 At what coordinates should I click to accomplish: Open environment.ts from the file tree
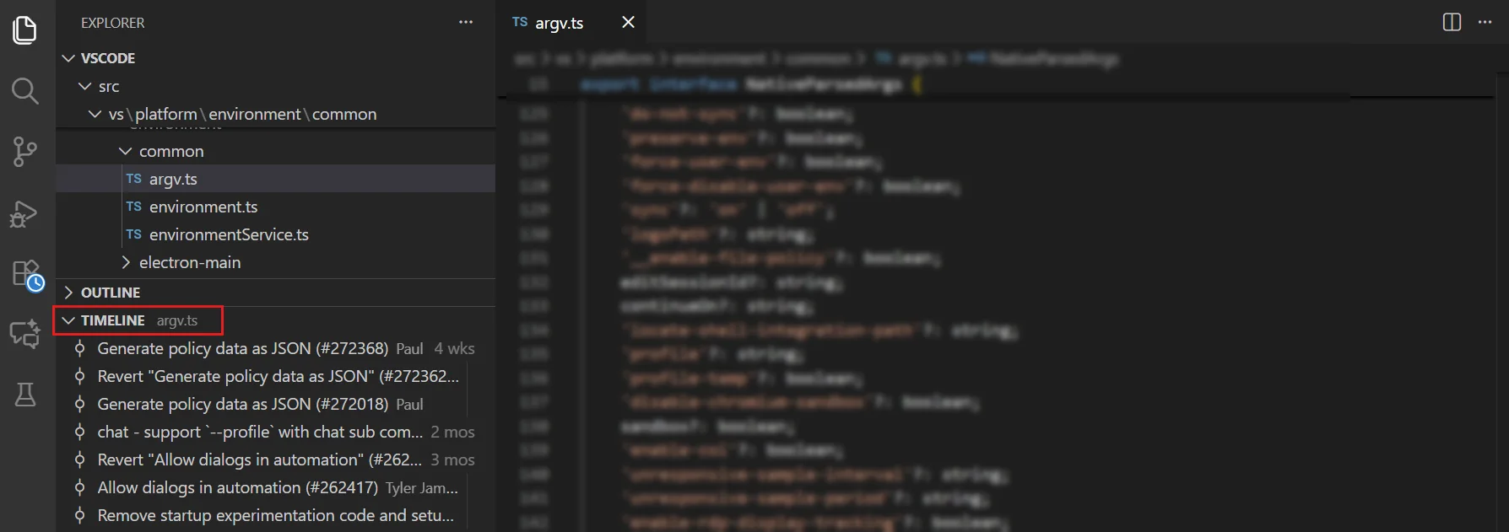(275, 207)
